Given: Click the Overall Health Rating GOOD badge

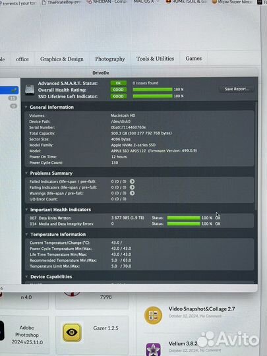Looking at the screenshot, I should pos(119,90).
